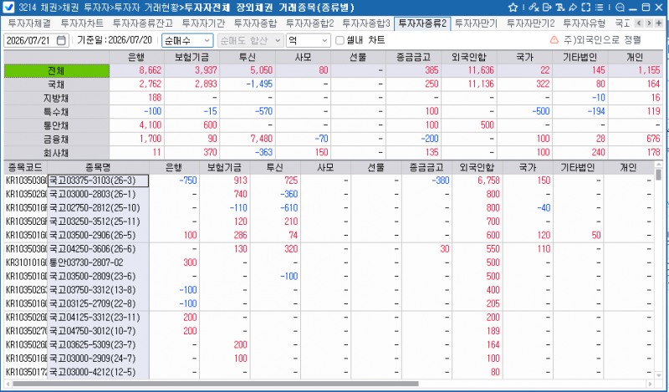Click 외국인합 column header in lower table

point(477,167)
